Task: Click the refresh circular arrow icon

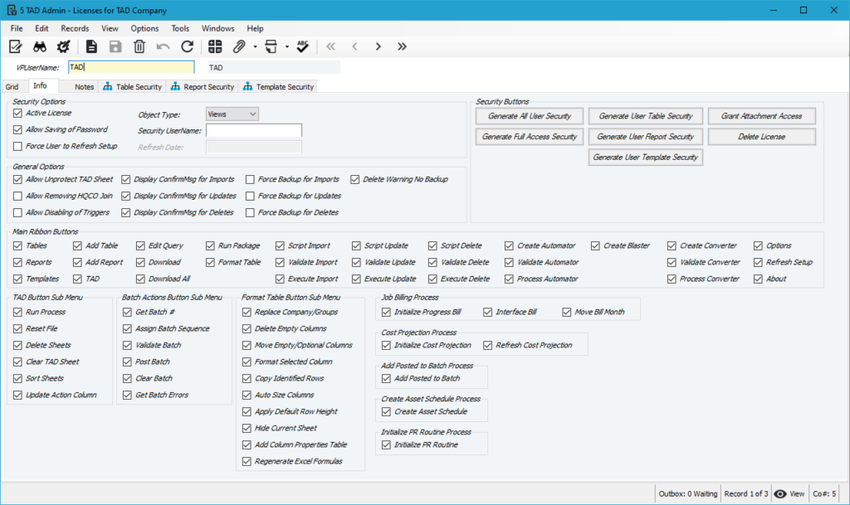Action: coord(187,46)
